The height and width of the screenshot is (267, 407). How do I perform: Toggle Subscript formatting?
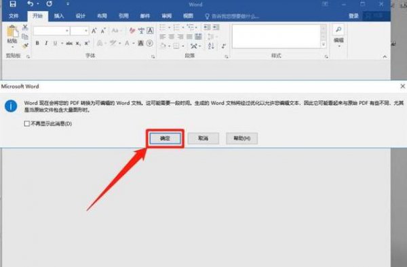pos(78,43)
